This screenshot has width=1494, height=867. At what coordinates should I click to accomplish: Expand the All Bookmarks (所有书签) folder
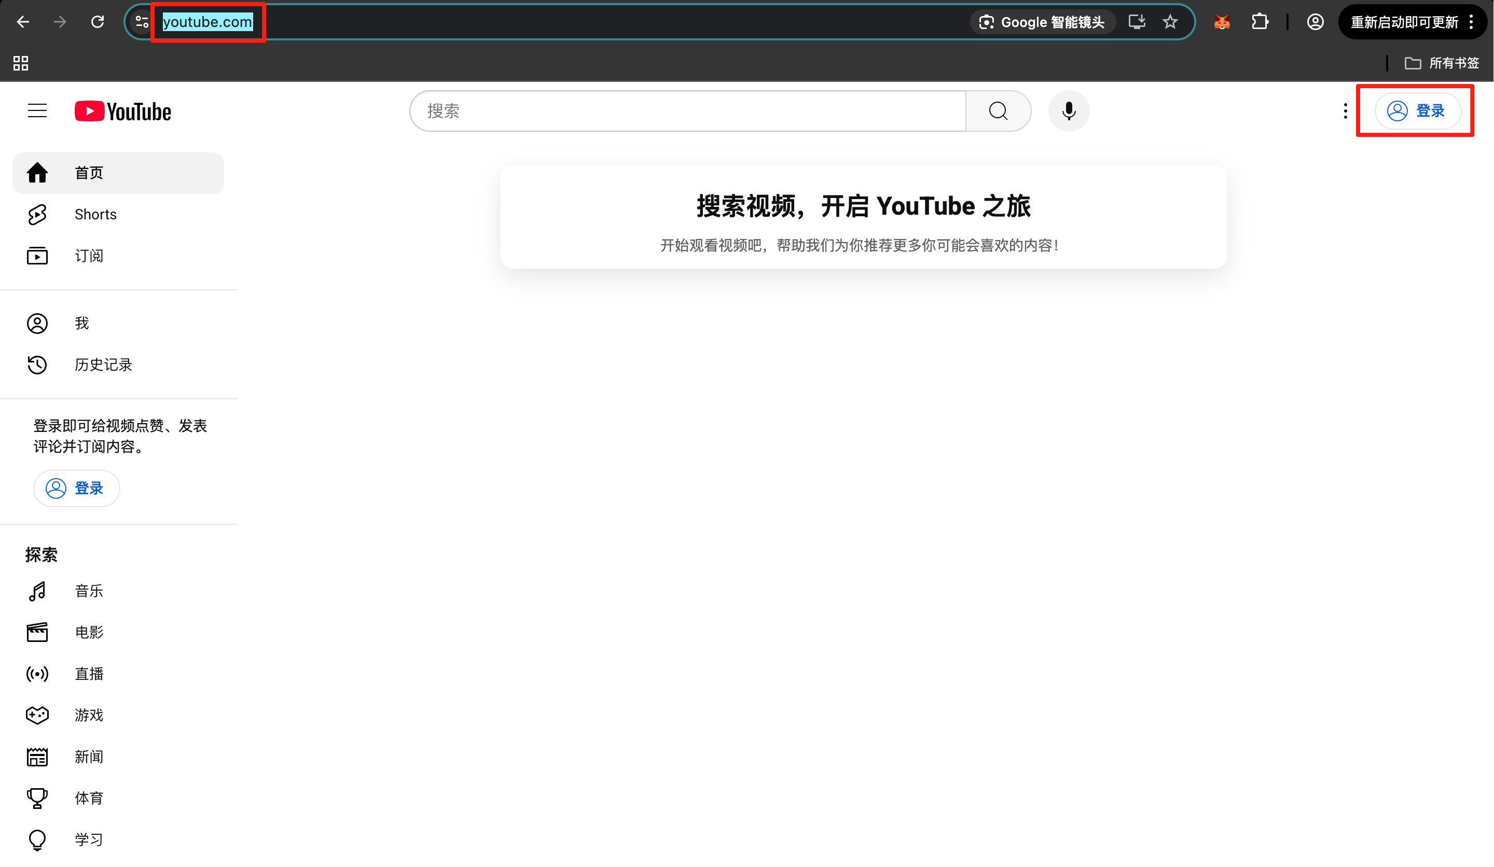[x=1442, y=63]
